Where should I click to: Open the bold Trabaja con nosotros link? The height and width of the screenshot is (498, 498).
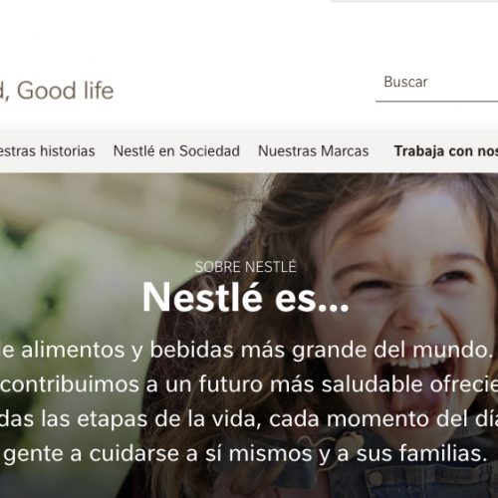(x=446, y=151)
